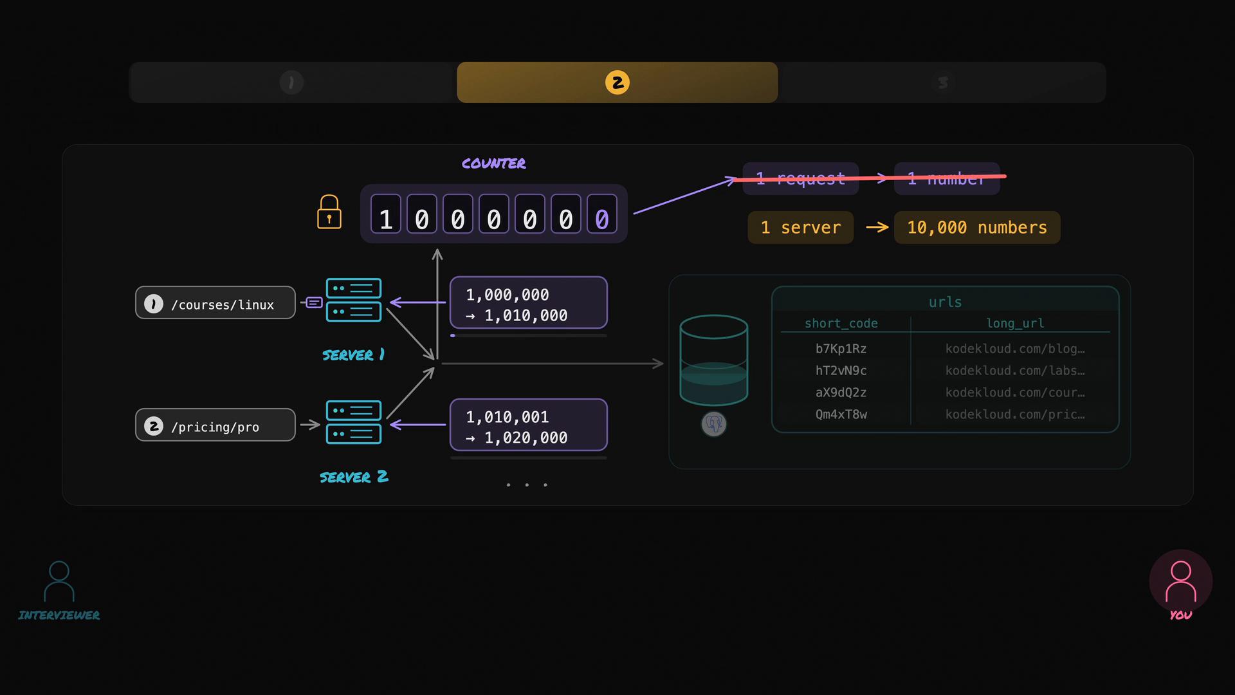Click the database cylinder icon

pos(714,360)
